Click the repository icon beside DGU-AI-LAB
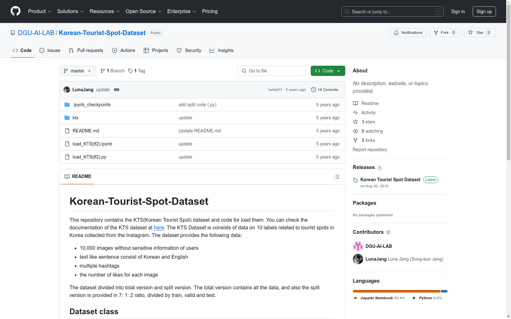The width and height of the screenshot is (511, 319). point(13,33)
